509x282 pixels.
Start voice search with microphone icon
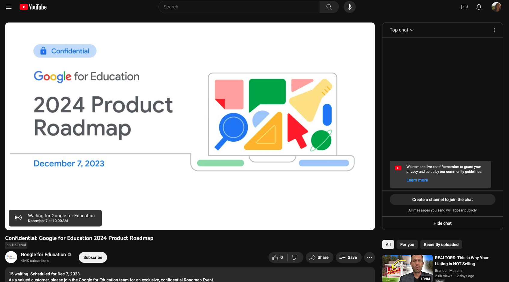[x=350, y=7]
